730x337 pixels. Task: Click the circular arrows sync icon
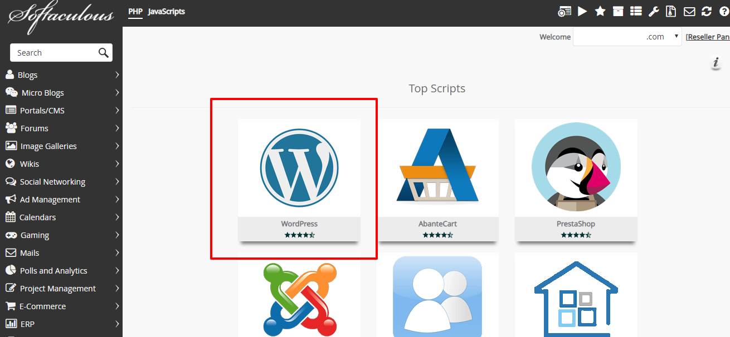707,11
